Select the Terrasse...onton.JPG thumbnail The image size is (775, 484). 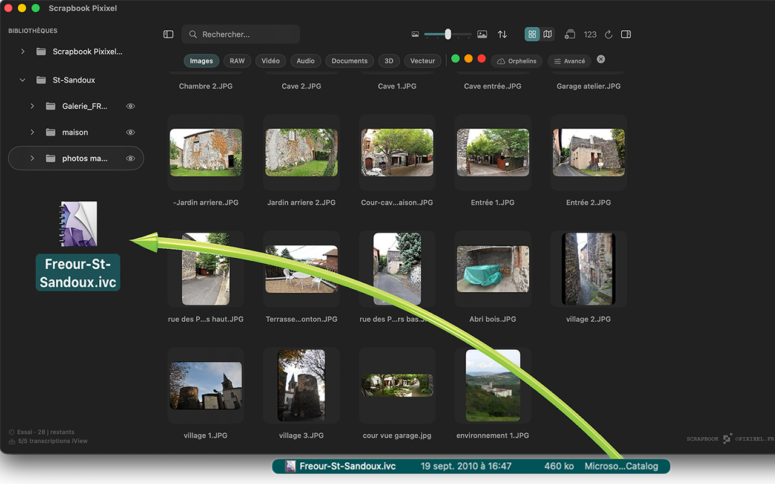302,269
